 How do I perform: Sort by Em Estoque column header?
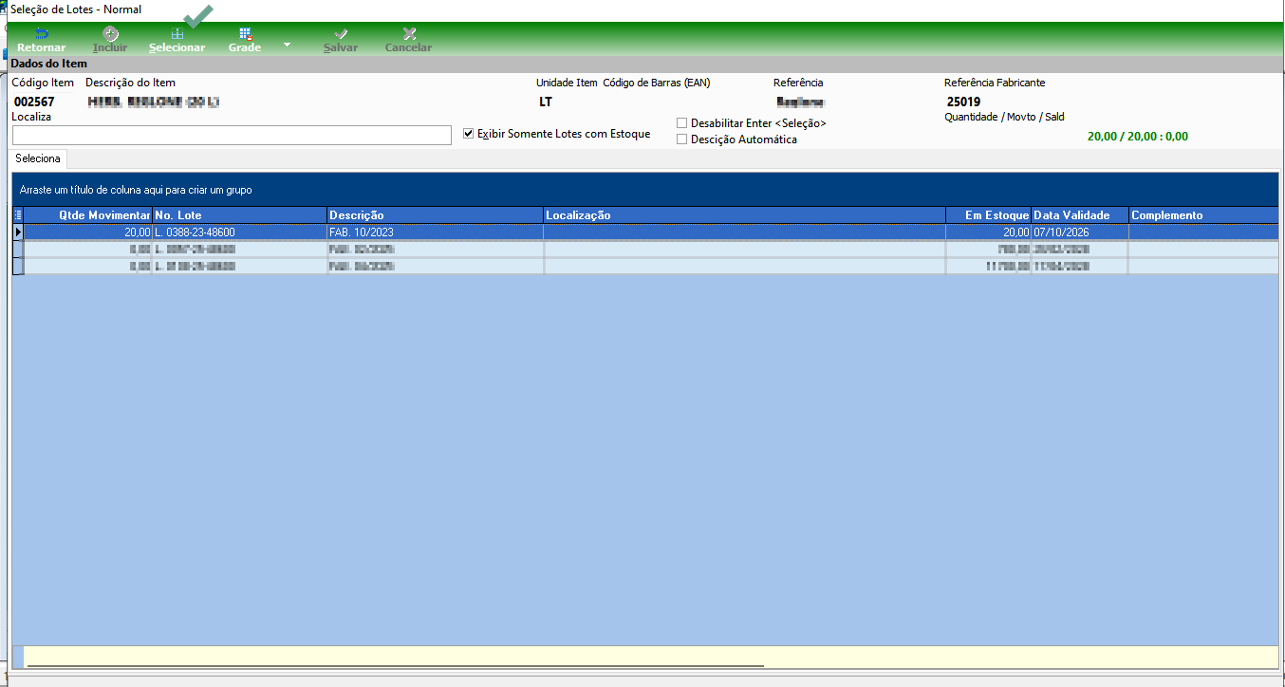(x=989, y=215)
